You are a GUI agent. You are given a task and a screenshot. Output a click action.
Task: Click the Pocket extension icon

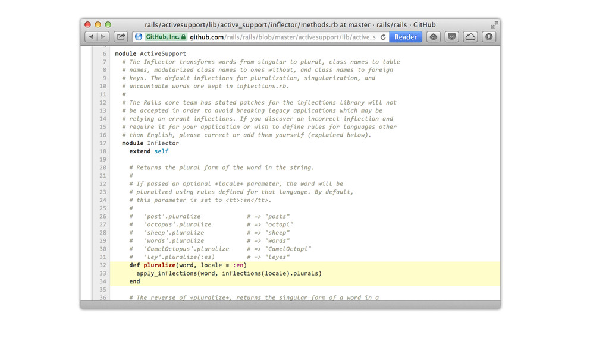click(x=452, y=37)
